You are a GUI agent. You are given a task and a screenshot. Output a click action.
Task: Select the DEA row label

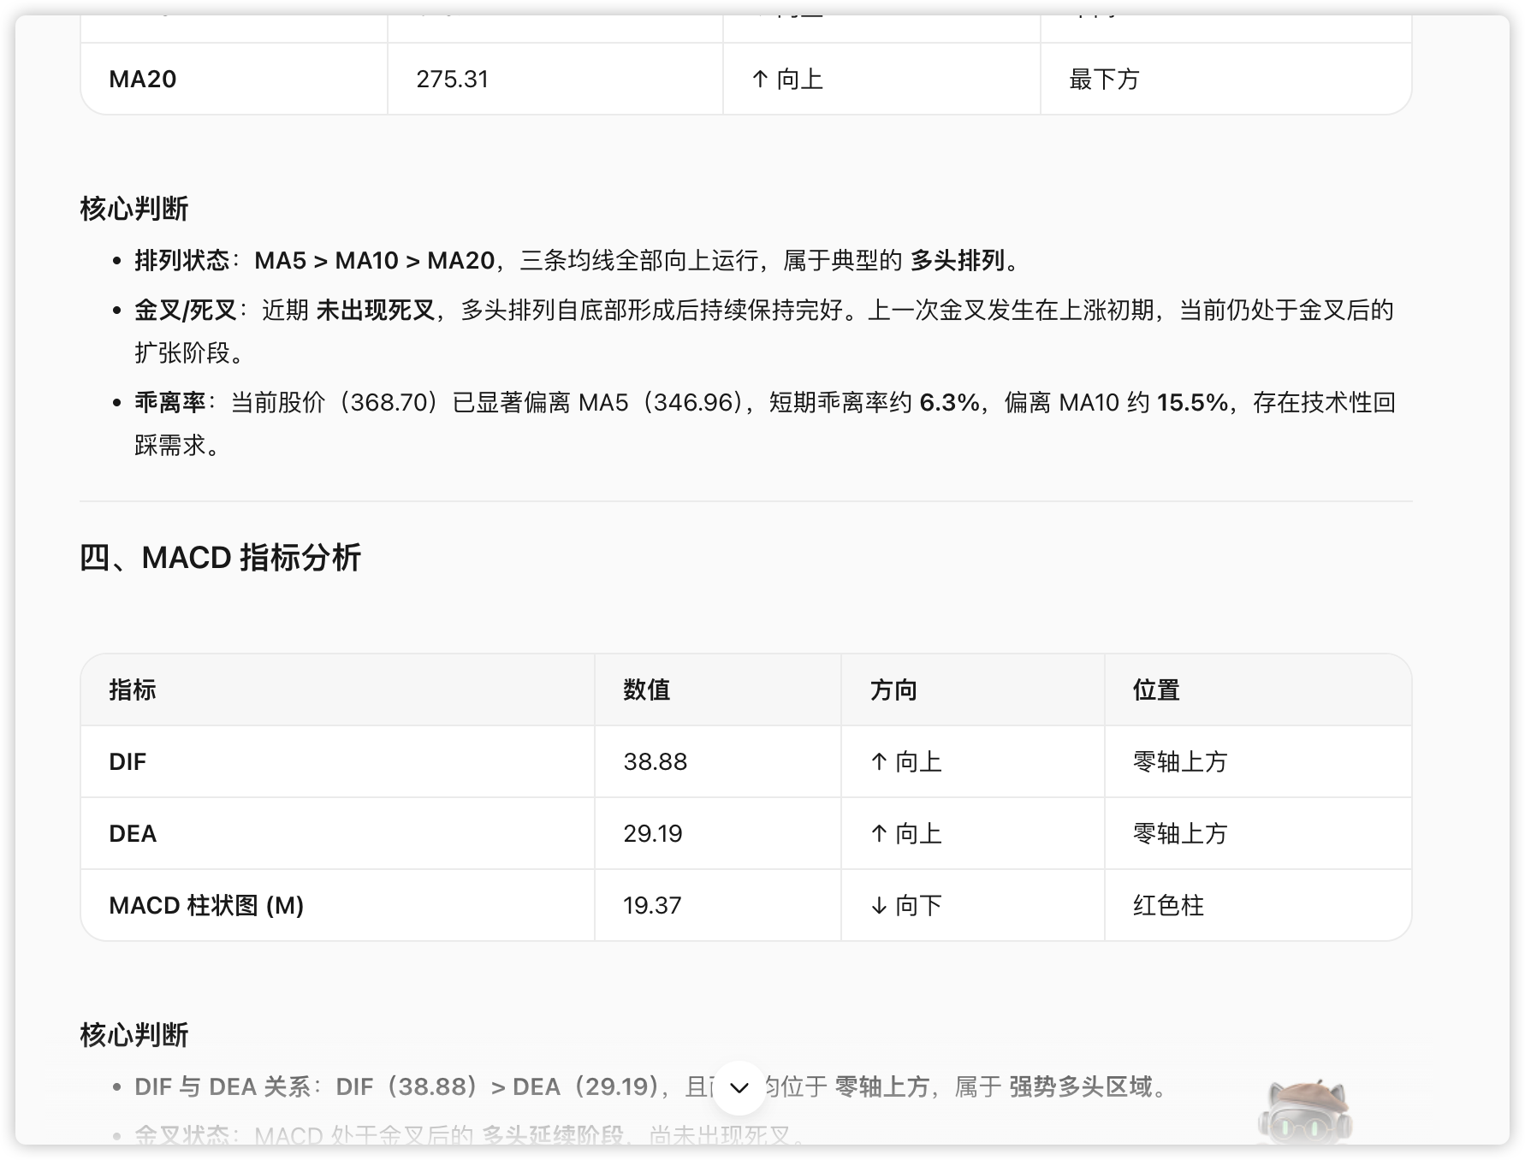[x=133, y=833]
